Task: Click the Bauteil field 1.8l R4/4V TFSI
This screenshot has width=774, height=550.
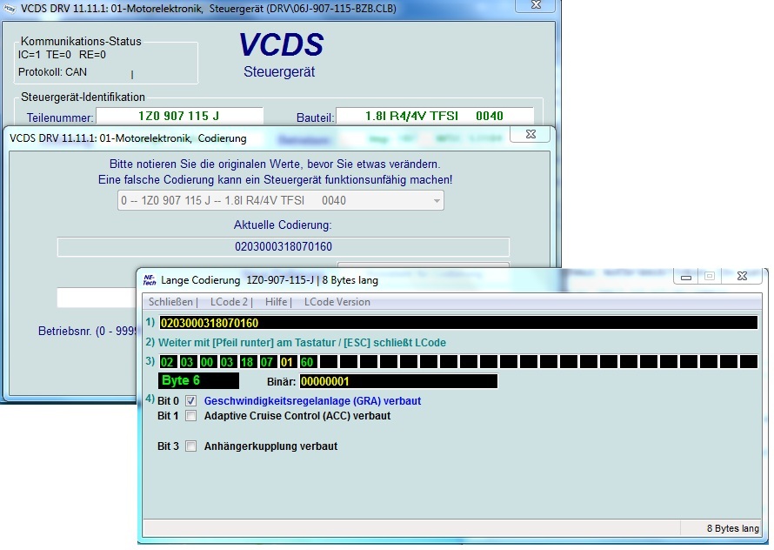Action: (x=434, y=116)
